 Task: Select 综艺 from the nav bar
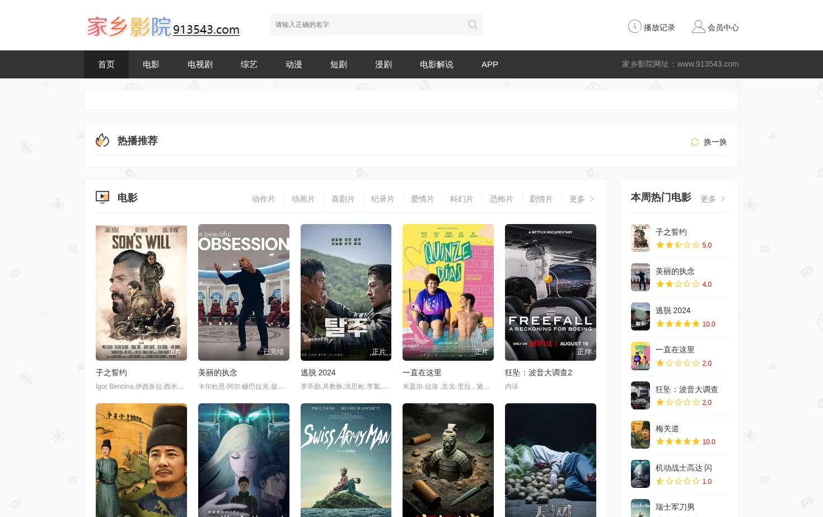pyautogui.click(x=249, y=64)
